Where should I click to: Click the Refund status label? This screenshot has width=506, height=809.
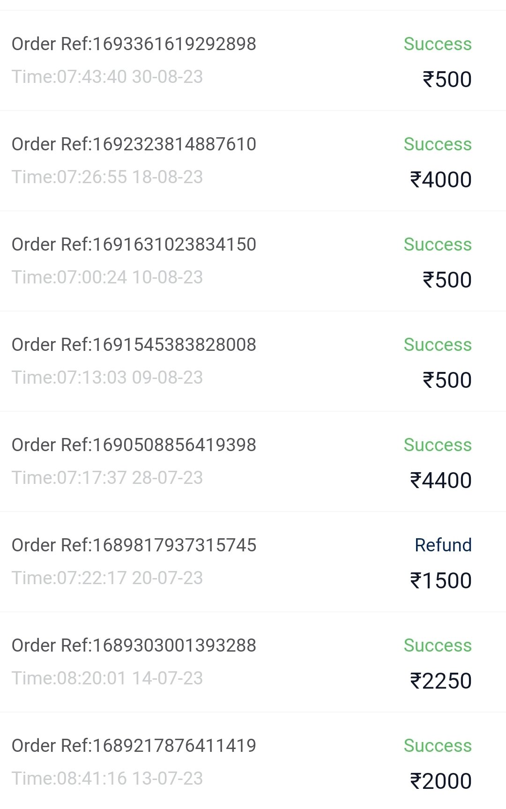tap(443, 545)
